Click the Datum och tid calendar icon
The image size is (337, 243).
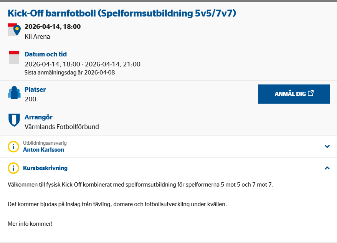pyautogui.click(x=14, y=57)
